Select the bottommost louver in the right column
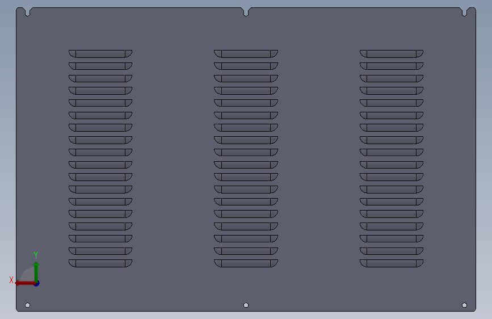492x319 pixels. coord(392,263)
